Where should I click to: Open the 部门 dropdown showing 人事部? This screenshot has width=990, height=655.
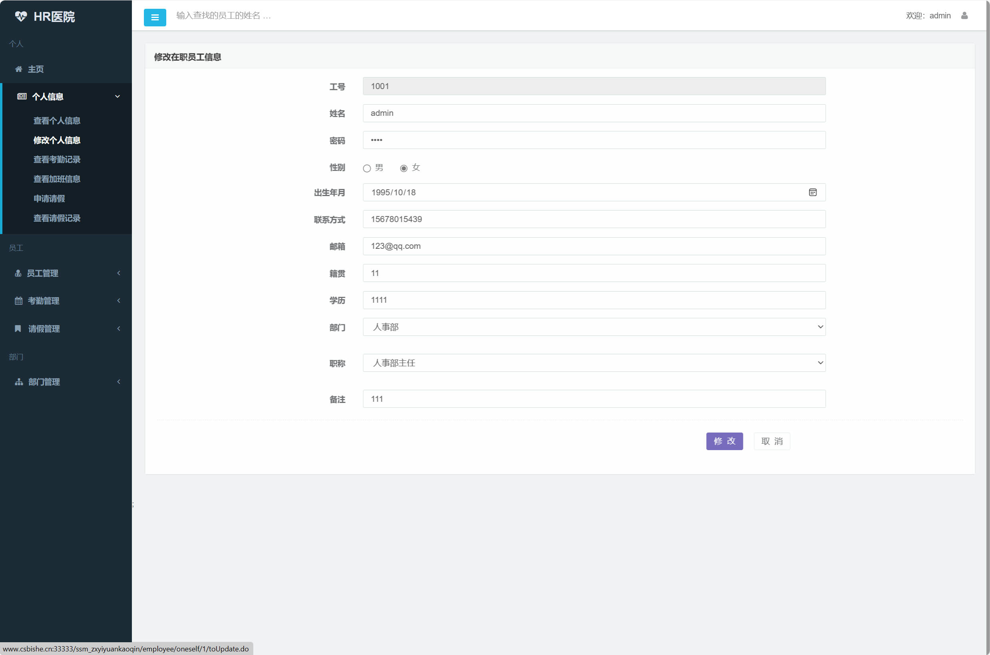pyautogui.click(x=594, y=327)
